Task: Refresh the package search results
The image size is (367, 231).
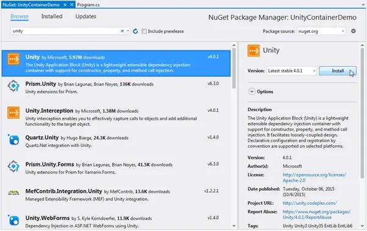Action: (135, 31)
